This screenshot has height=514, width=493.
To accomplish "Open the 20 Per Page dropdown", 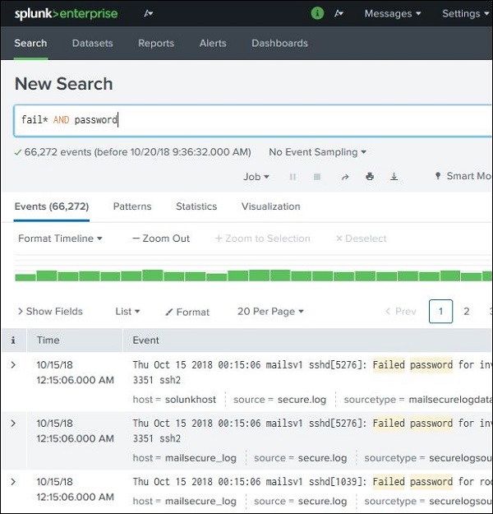I will pyautogui.click(x=270, y=312).
